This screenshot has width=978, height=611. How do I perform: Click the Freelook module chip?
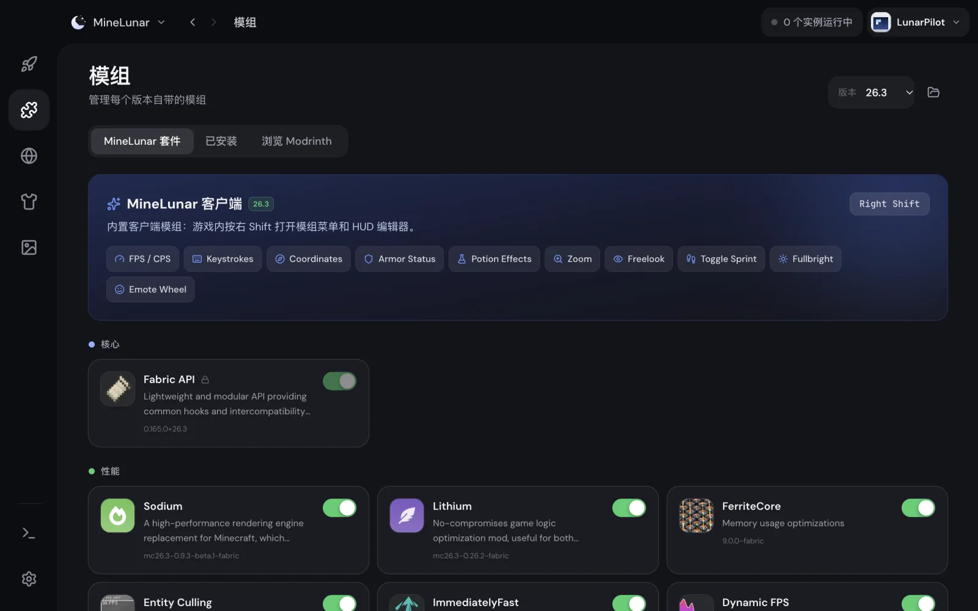pyautogui.click(x=639, y=259)
